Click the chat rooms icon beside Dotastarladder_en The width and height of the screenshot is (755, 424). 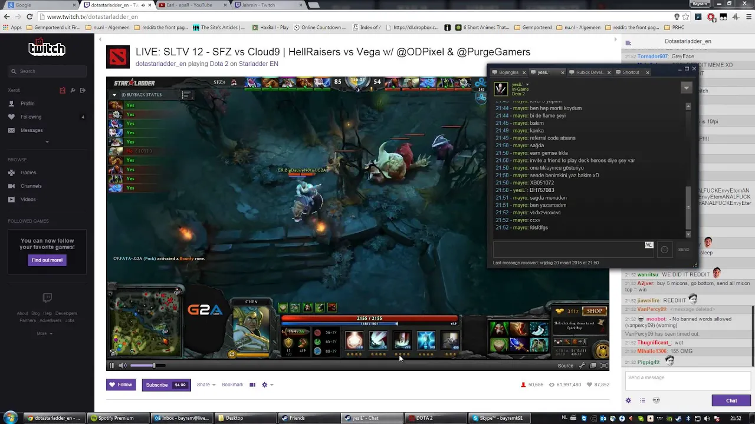pos(628,43)
